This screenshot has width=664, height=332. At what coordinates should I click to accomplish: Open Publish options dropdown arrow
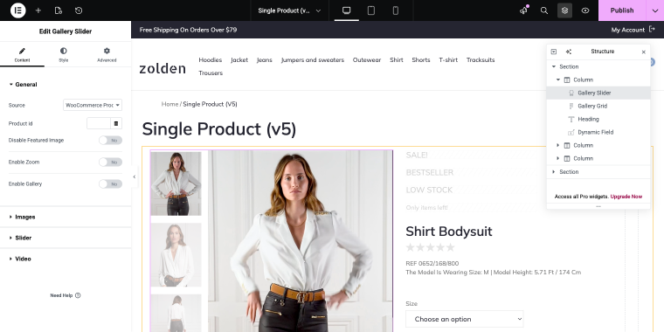(655, 10)
